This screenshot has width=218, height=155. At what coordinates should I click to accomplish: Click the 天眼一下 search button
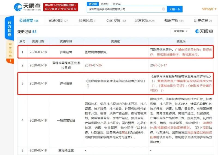coord(175,9)
